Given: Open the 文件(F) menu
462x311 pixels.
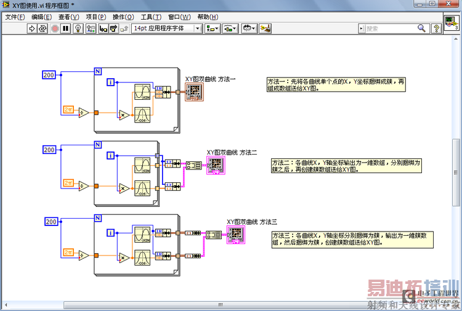Looking at the screenshot, I should (x=15, y=17).
